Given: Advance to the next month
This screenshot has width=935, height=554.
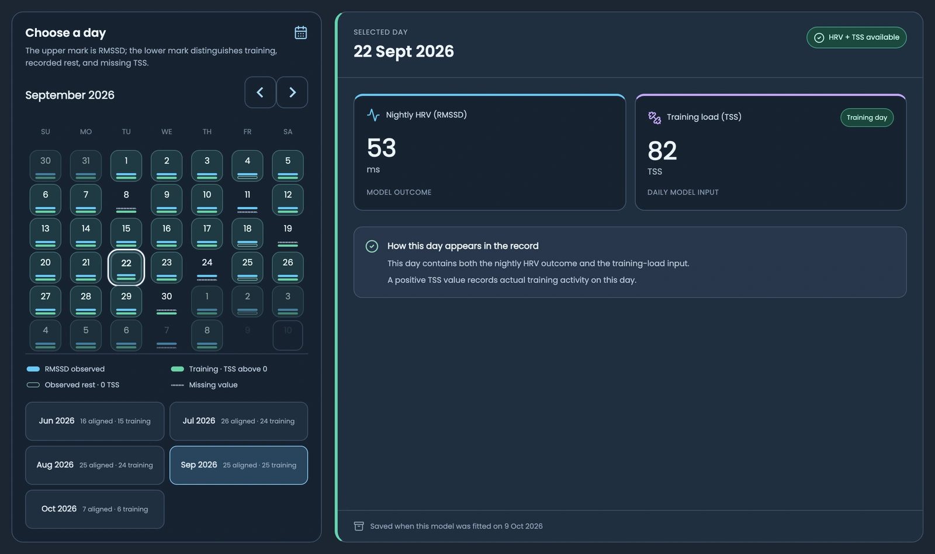Looking at the screenshot, I should tap(292, 92).
